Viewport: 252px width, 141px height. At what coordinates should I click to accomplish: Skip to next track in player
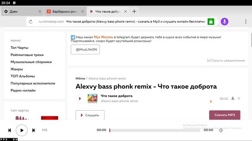(33, 130)
